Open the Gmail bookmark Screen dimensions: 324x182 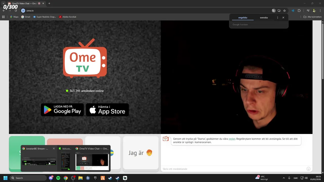tap(26, 17)
